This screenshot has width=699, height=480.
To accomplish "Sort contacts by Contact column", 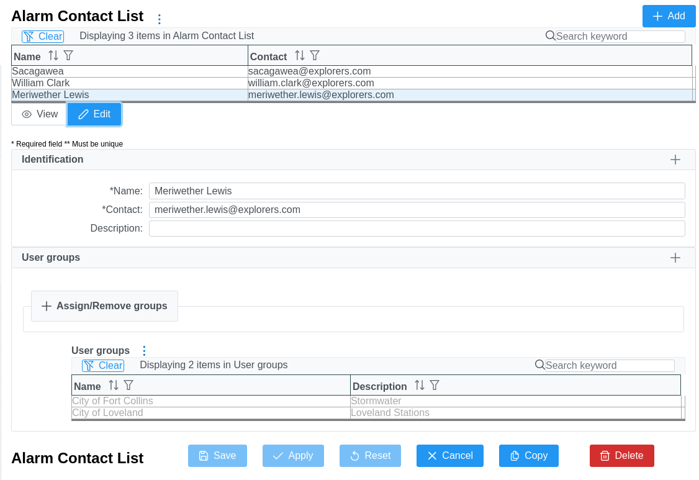I will coord(300,56).
